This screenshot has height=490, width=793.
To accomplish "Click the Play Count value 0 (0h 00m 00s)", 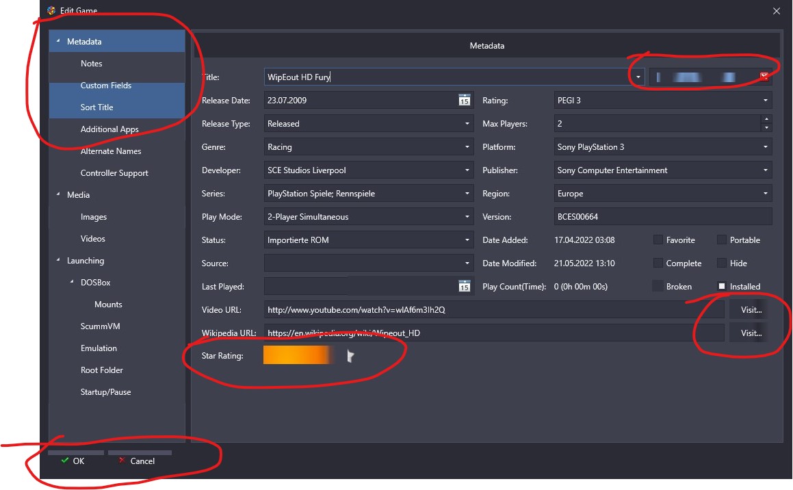I will 581,286.
